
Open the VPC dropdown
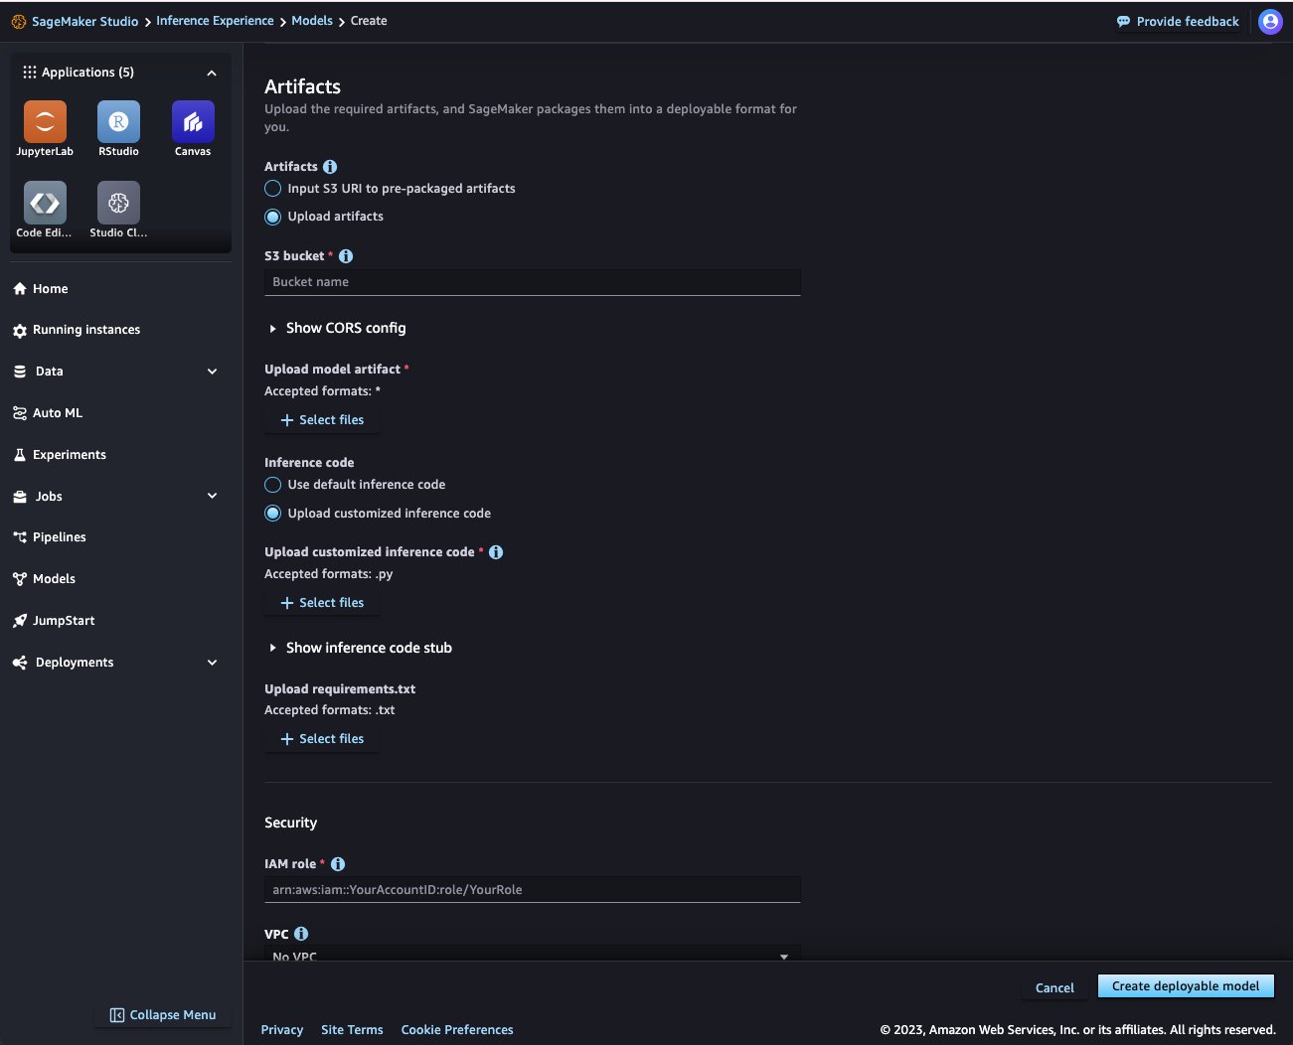click(x=533, y=956)
